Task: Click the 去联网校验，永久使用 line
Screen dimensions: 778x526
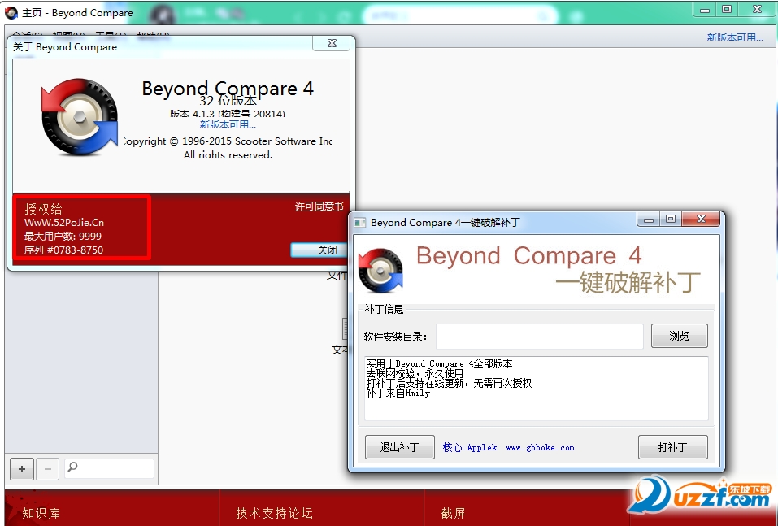Action: tap(415, 374)
